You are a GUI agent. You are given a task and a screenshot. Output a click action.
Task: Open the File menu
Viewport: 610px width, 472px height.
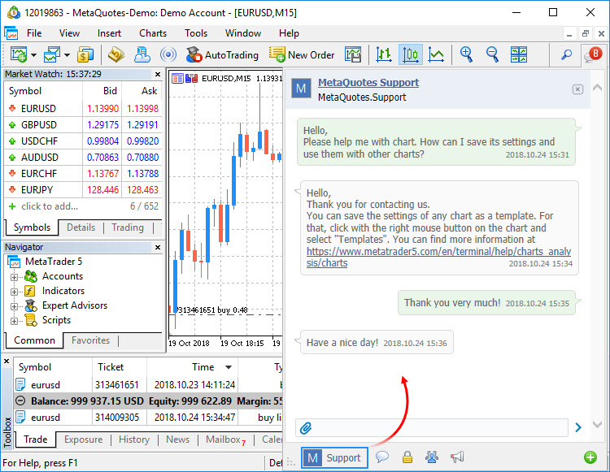(x=34, y=33)
